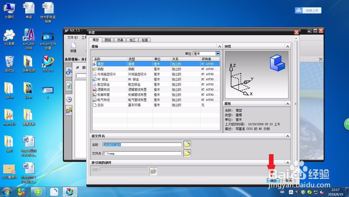Open the 文件 menu in NX window
This screenshot has height=197, width=349.
click(x=72, y=37)
